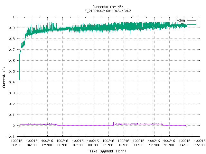Click the "09:00" time tick label
This screenshot has height=154, width=206.
coord(108,145)
